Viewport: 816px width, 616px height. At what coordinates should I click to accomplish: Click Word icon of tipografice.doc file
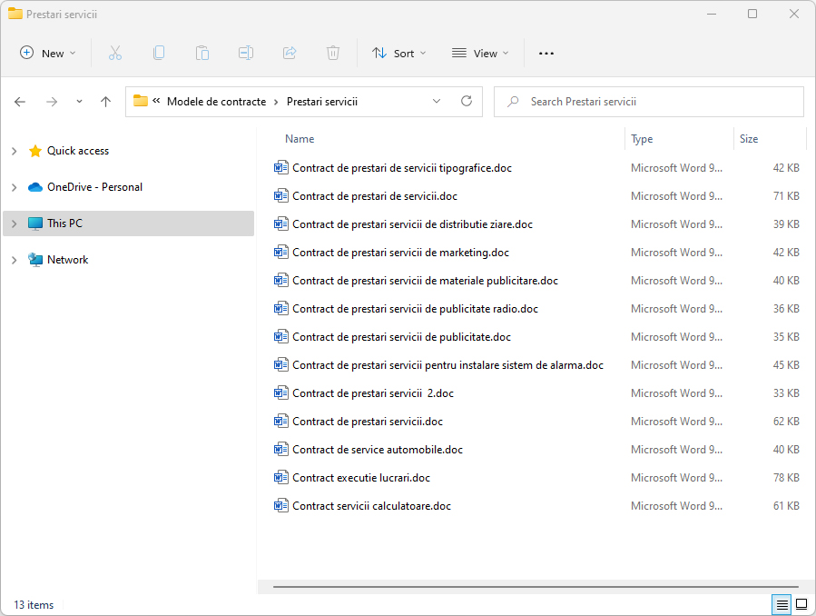tap(281, 168)
